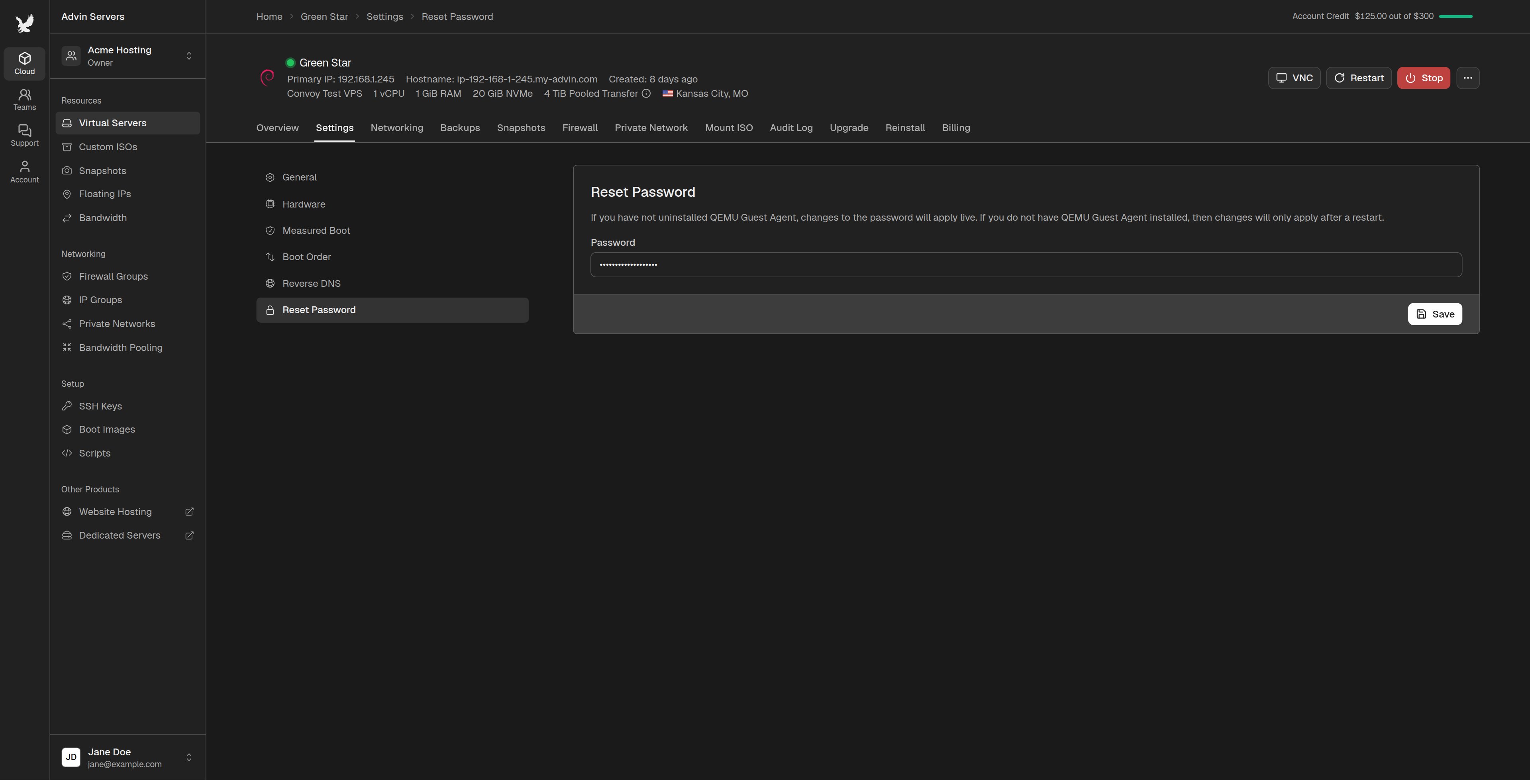Select Boot Order settings section
Screen dimensions: 1530x780
tap(392, 257)
